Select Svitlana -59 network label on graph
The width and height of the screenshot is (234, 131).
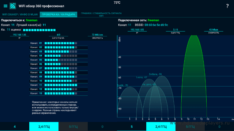coord(155,74)
